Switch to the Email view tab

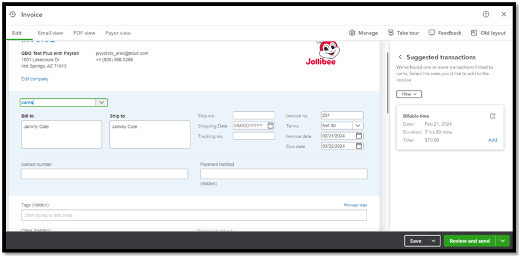51,33
